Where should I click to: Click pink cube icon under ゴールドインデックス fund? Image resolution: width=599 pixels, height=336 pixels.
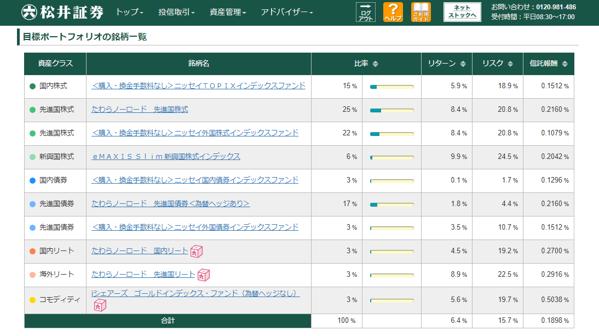[x=100, y=305]
